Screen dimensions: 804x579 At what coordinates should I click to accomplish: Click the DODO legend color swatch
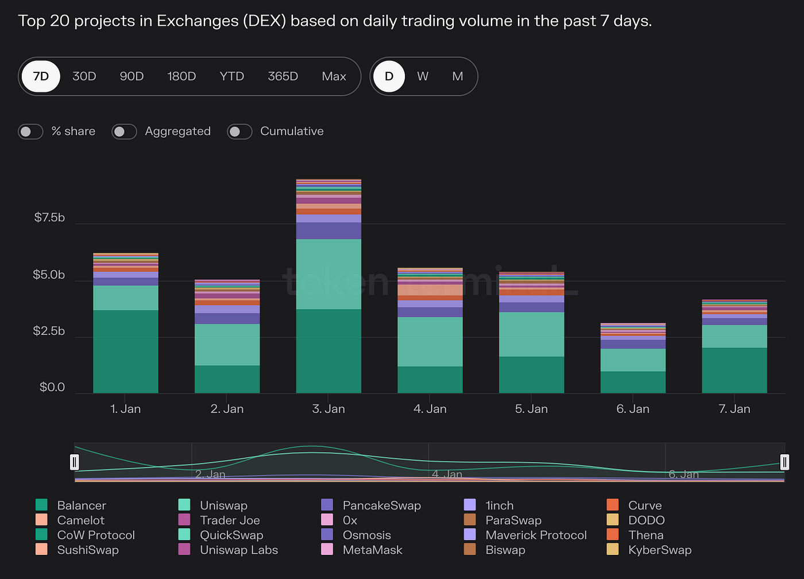613,520
